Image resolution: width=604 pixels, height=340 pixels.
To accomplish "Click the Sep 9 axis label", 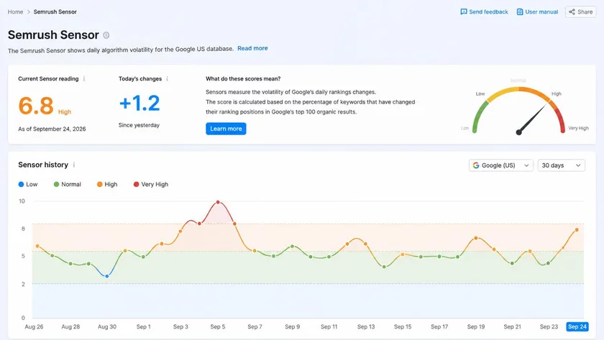I will pyautogui.click(x=293, y=326).
